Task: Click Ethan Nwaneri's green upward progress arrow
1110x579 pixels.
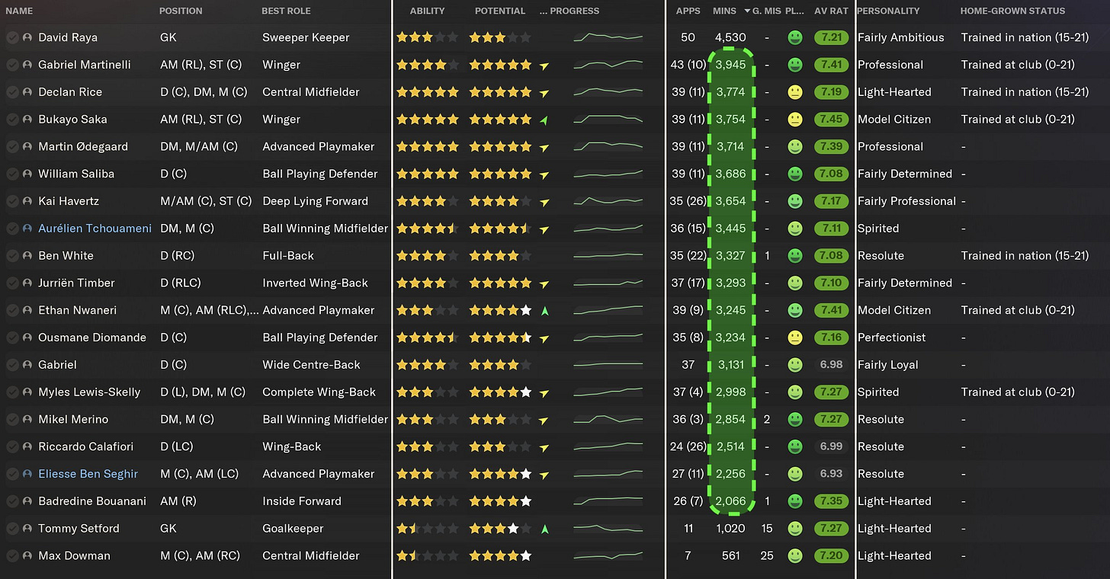Action: coord(544,310)
